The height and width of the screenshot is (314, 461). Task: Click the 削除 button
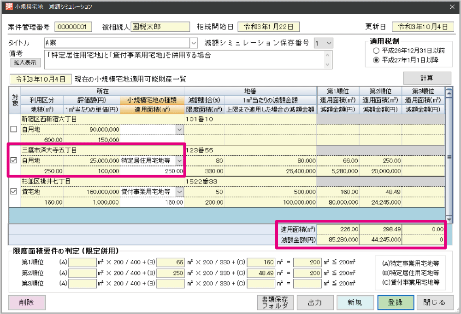pyautogui.click(x=27, y=303)
